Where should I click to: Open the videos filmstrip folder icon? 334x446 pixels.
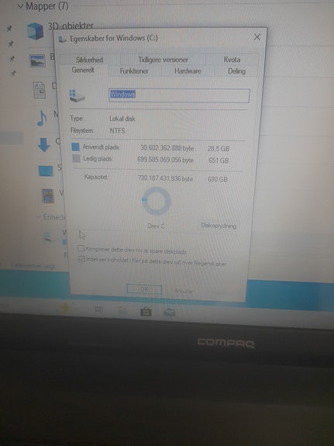48,196
